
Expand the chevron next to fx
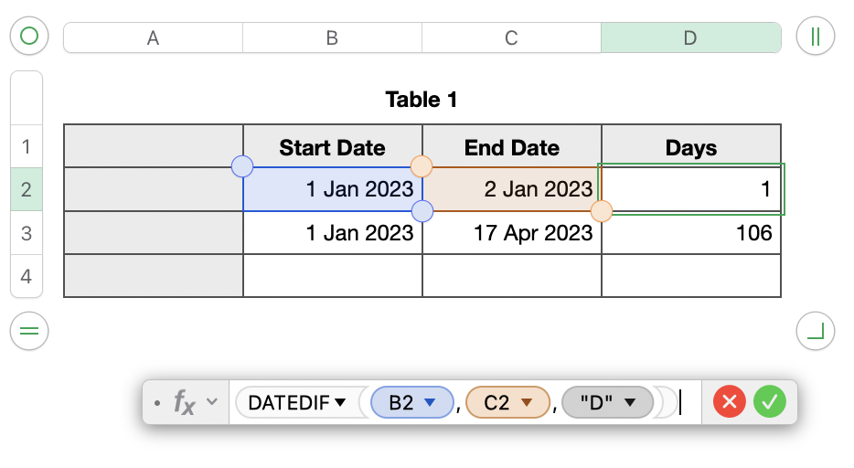coord(213,402)
